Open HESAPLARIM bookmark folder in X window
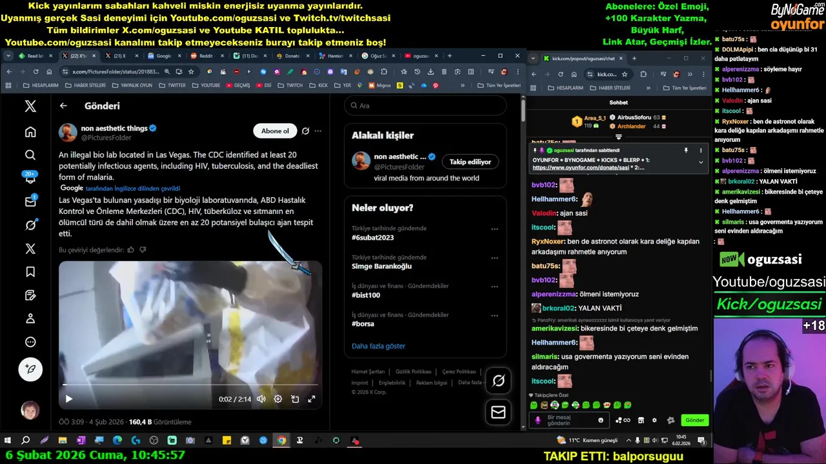The width and height of the screenshot is (826, 464). (41, 85)
